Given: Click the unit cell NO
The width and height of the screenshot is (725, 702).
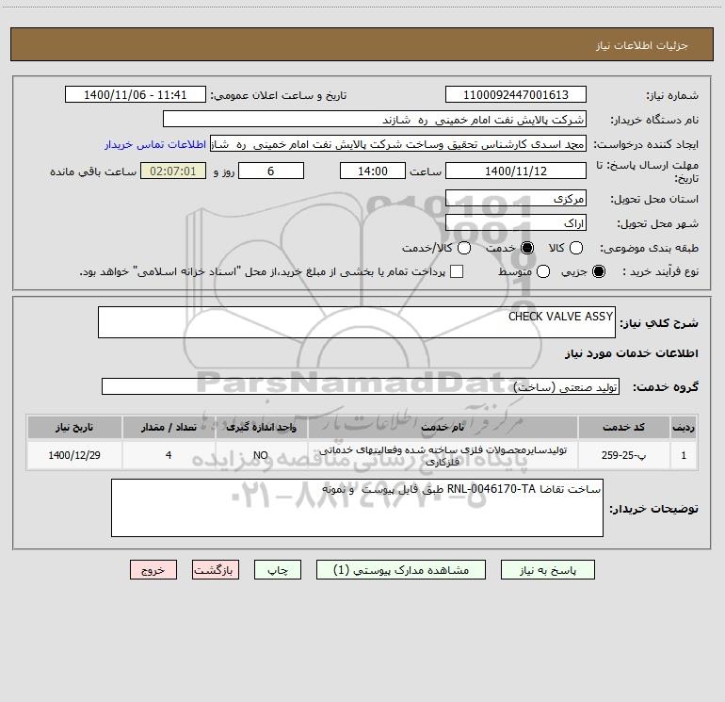Looking at the screenshot, I should click(x=261, y=455).
